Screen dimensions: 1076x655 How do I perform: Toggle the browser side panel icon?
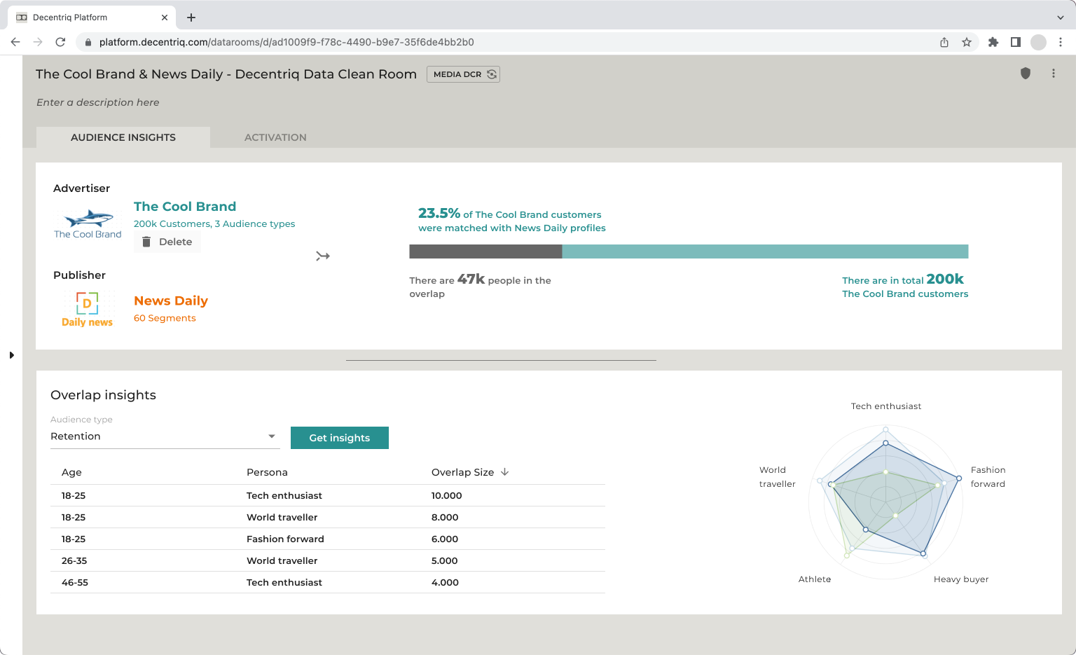click(x=1015, y=42)
